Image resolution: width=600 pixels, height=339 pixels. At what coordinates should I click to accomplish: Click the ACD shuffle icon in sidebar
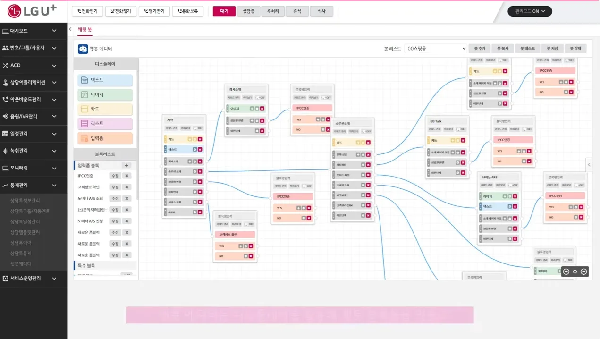pyautogui.click(x=6, y=65)
